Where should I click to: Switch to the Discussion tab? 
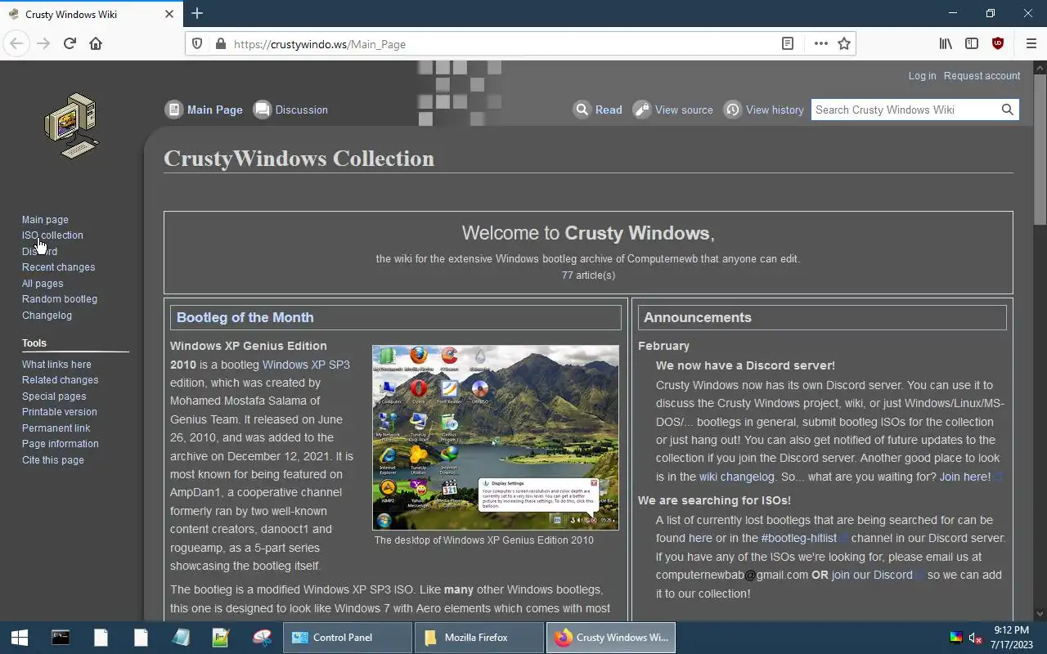click(290, 110)
